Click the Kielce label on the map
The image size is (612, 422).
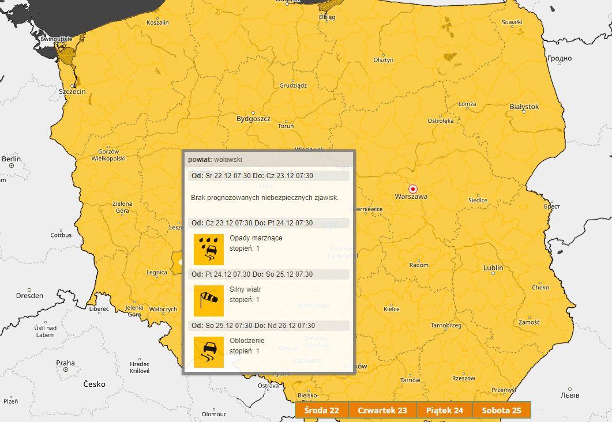[392, 309]
